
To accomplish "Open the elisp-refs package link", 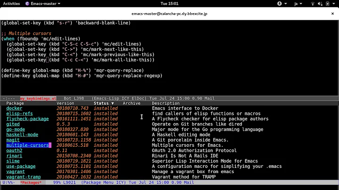I will pyautogui.click(x=19, y=113).
